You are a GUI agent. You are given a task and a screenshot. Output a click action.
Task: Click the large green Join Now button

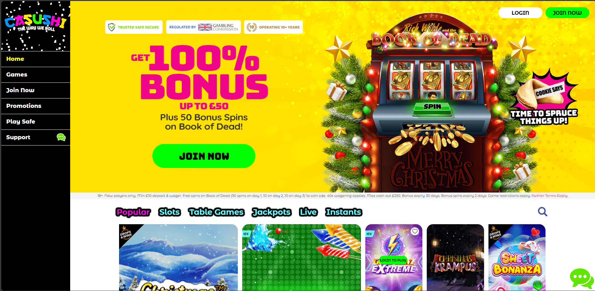pos(204,156)
